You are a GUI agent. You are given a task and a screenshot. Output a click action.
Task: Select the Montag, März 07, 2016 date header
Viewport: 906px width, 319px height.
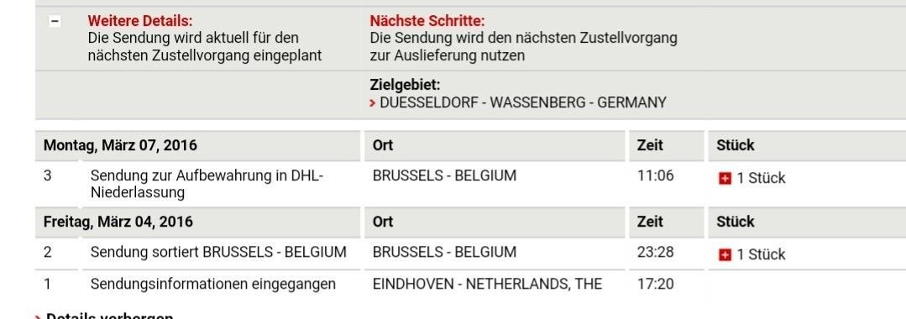coord(120,145)
